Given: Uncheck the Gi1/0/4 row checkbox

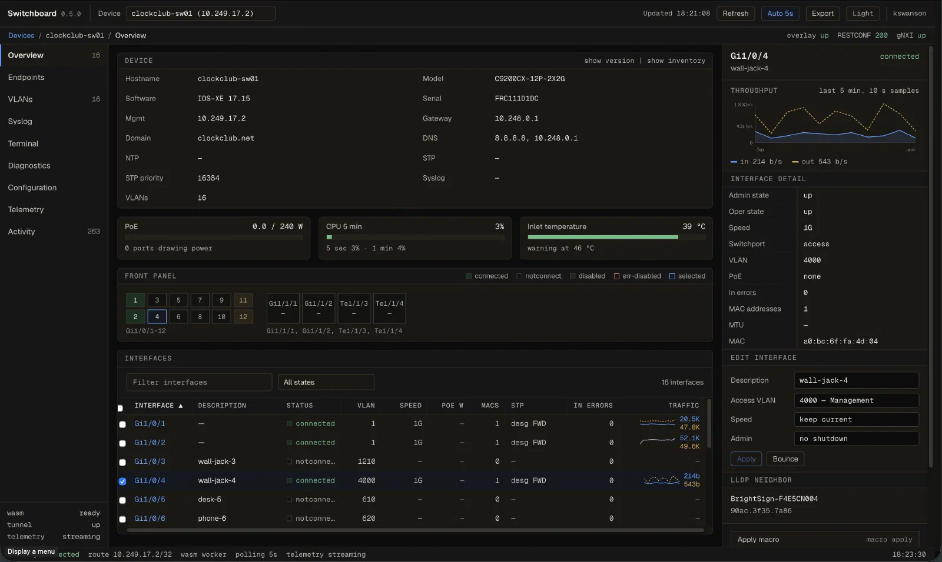Looking at the screenshot, I should [x=122, y=481].
